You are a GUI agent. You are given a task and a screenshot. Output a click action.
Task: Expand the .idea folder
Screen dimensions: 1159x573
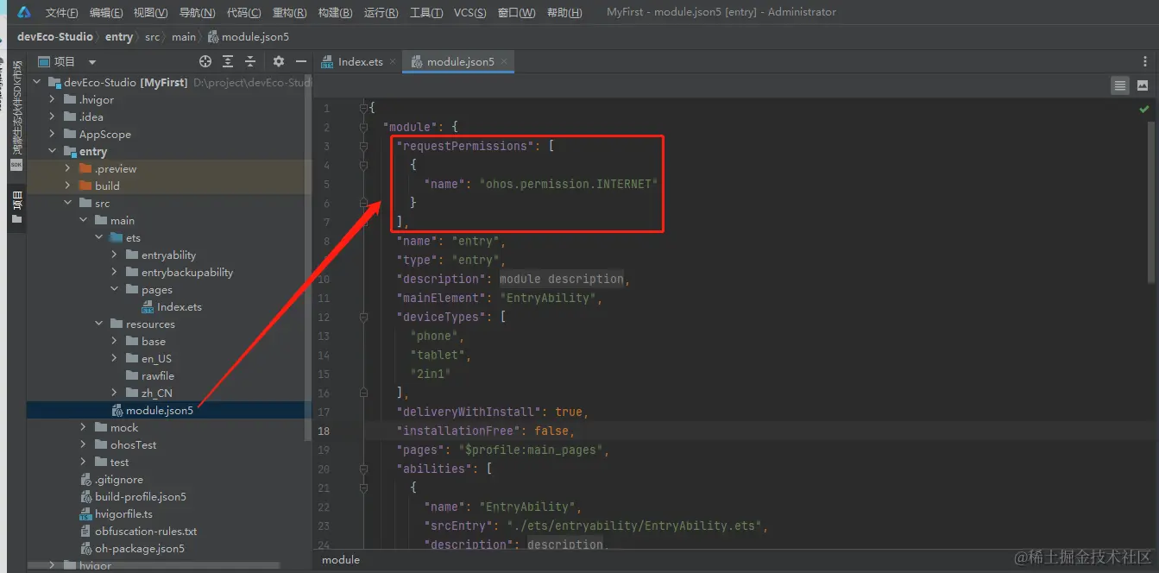pyautogui.click(x=53, y=116)
